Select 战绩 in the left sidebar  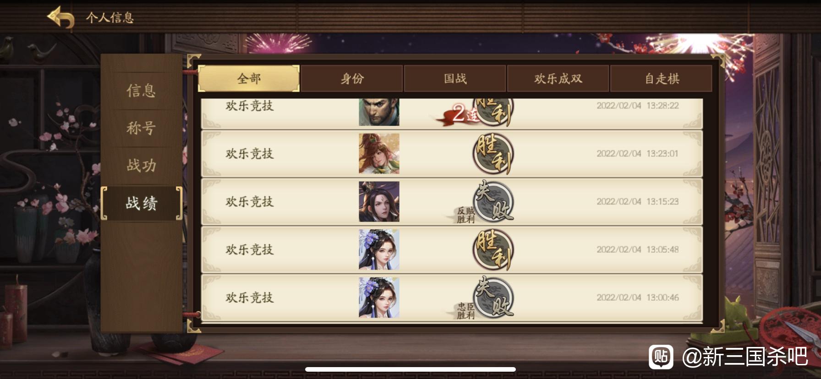point(141,203)
